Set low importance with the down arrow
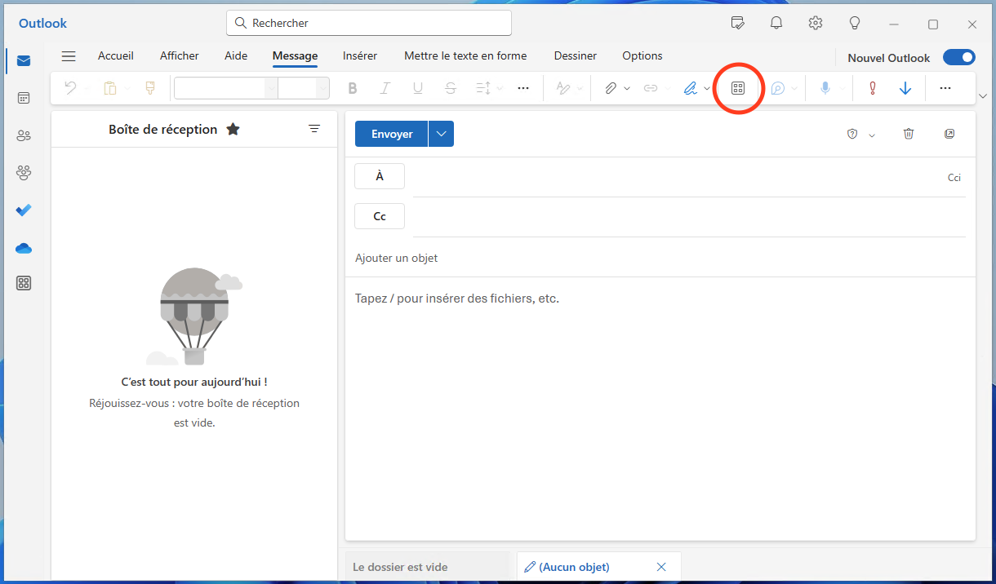The image size is (996, 584). coord(905,88)
